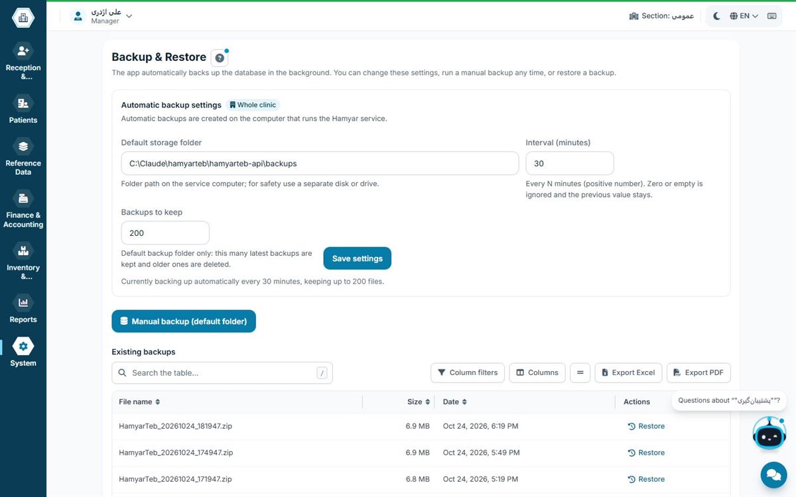796x497 pixels.
Task: Click the keyboard icon in header
Action: (771, 16)
